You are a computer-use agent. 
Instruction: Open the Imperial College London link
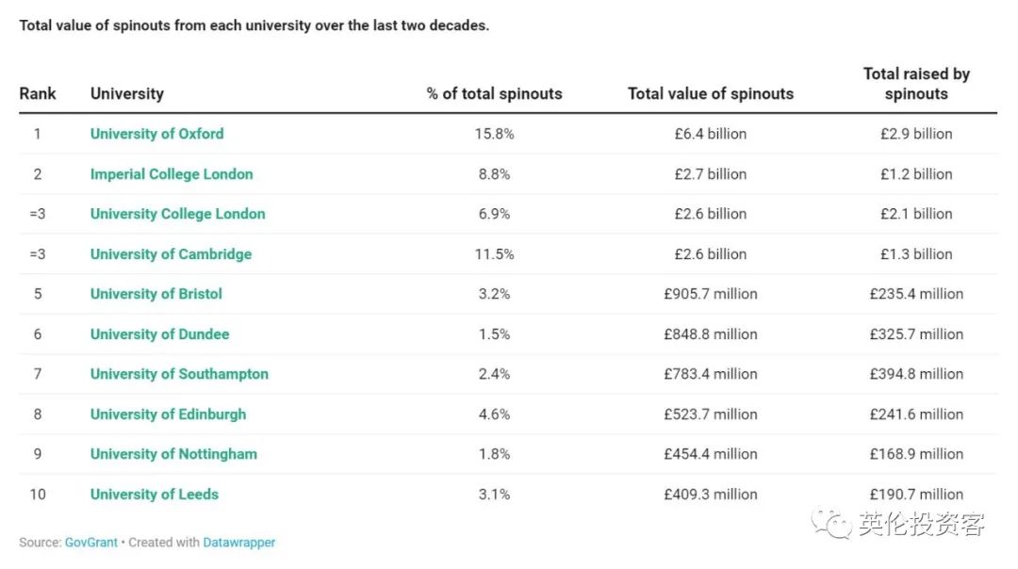172,174
